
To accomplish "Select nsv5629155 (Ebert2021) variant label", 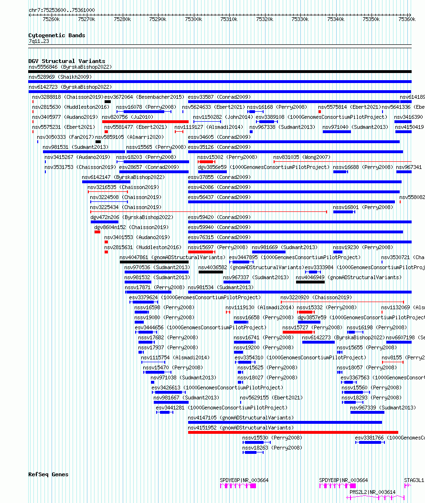I will click(x=271, y=398).
